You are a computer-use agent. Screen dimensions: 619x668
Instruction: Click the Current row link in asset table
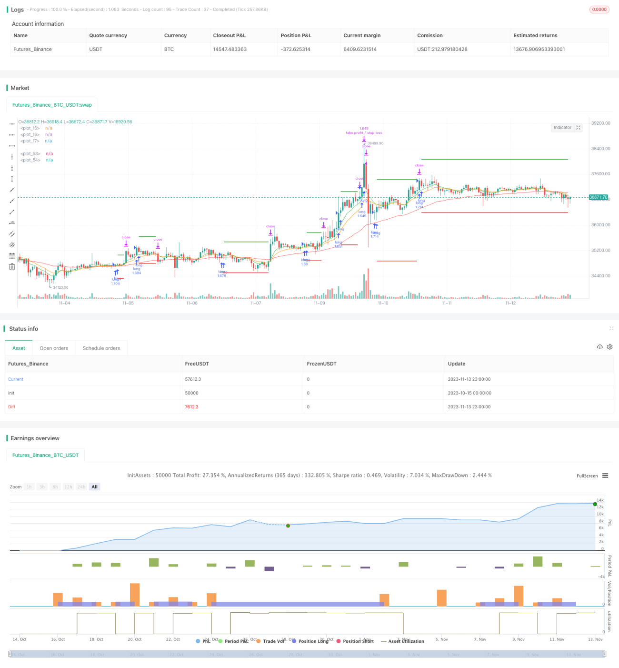[x=16, y=379]
